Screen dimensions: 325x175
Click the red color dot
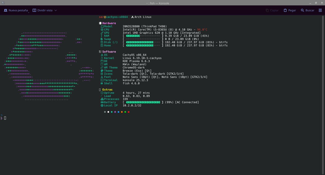[129, 112]
